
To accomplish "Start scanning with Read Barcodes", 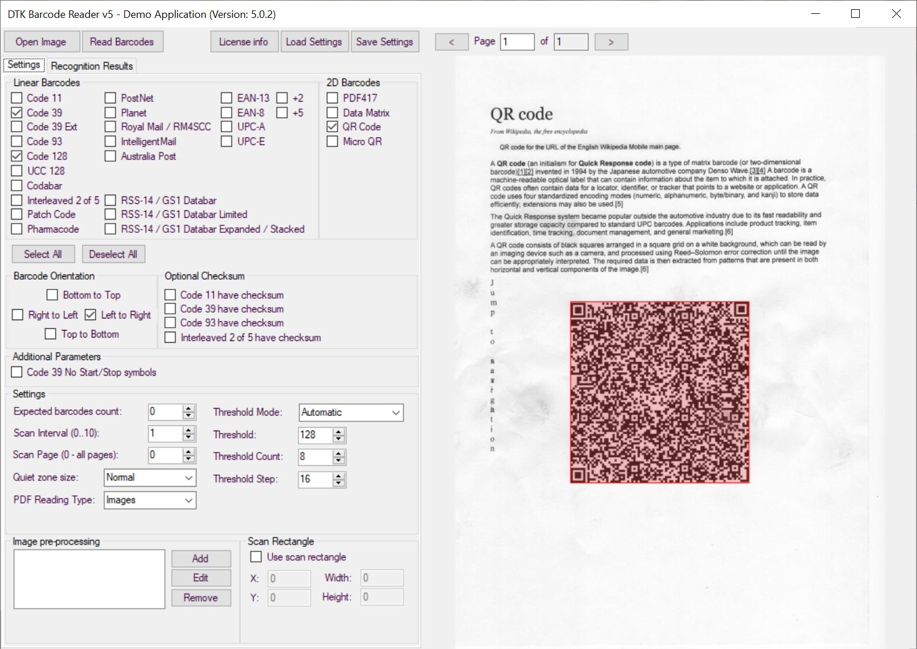I will tap(122, 42).
